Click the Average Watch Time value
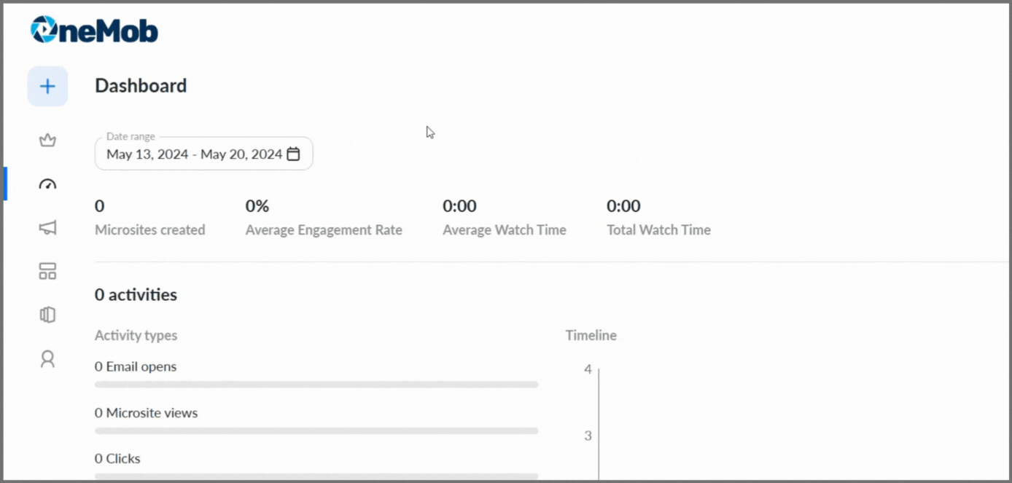The image size is (1012, 483). [459, 206]
